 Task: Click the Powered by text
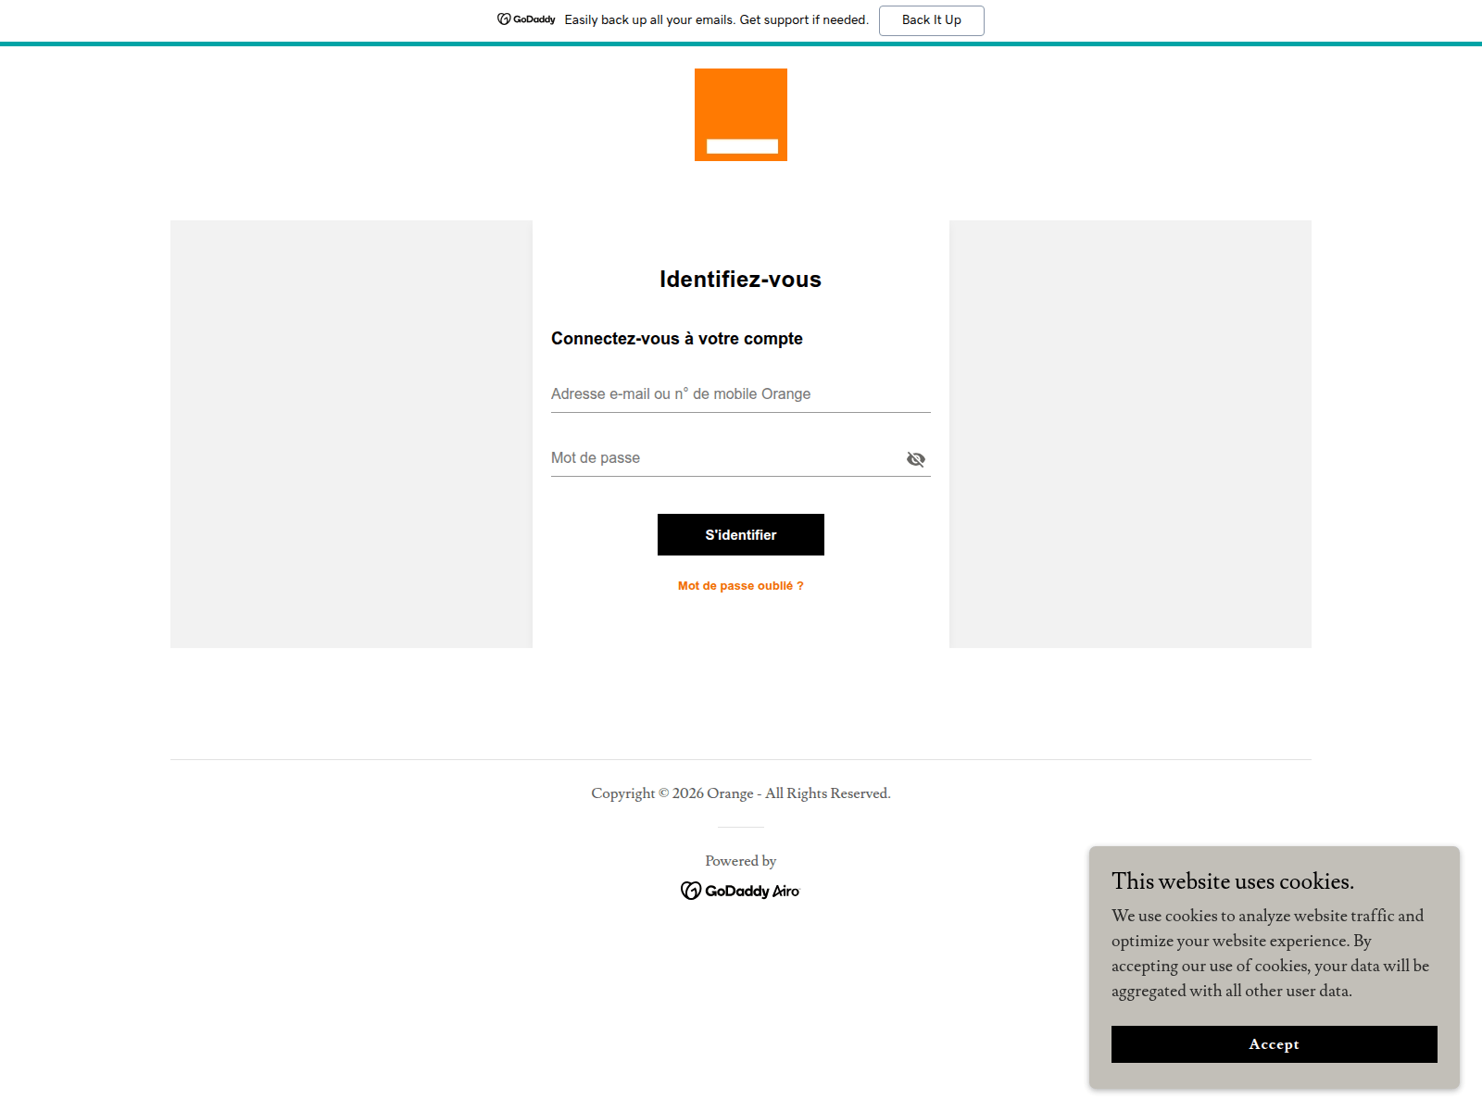741,861
